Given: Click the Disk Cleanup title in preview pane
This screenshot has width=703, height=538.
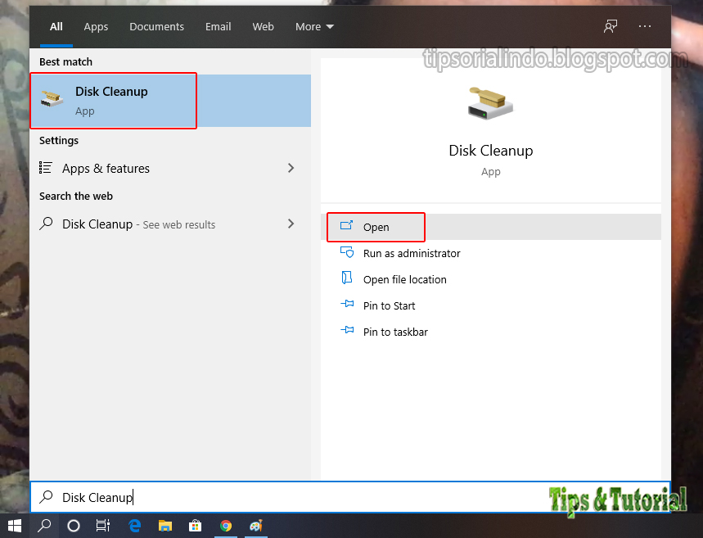Looking at the screenshot, I should tap(490, 151).
